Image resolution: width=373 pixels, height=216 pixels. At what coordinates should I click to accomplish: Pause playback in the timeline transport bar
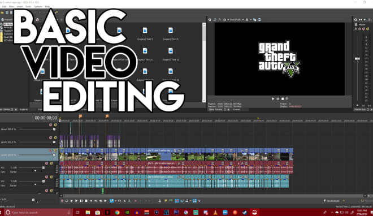point(81,201)
